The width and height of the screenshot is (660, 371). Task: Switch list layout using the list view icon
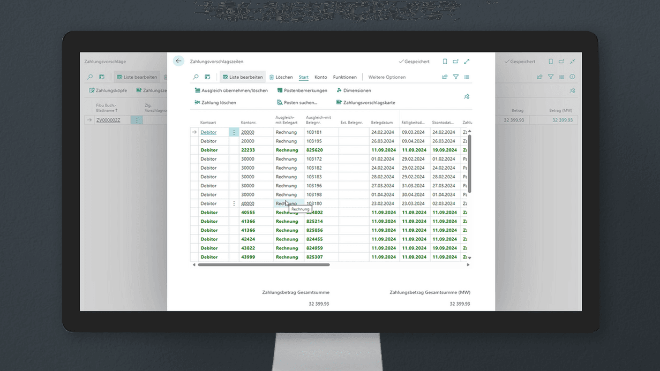coord(467,77)
